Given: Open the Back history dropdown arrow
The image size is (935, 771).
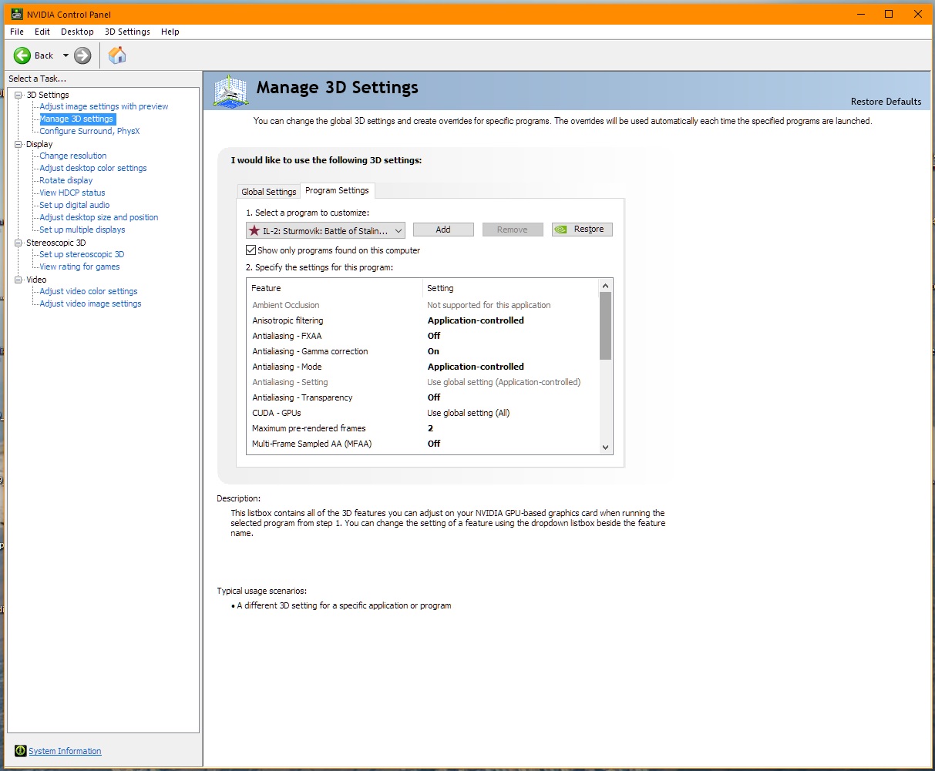Looking at the screenshot, I should point(66,55).
